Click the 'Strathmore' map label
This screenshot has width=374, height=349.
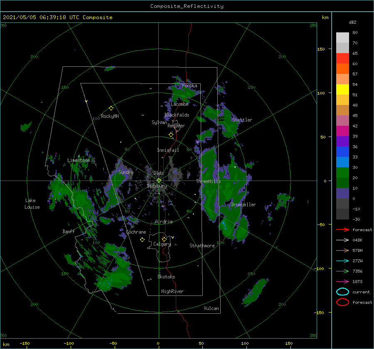[x=202, y=246]
